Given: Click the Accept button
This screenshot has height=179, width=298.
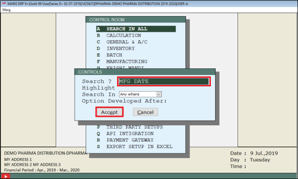Looking at the screenshot, I should pyautogui.click(x=109, y=112).
